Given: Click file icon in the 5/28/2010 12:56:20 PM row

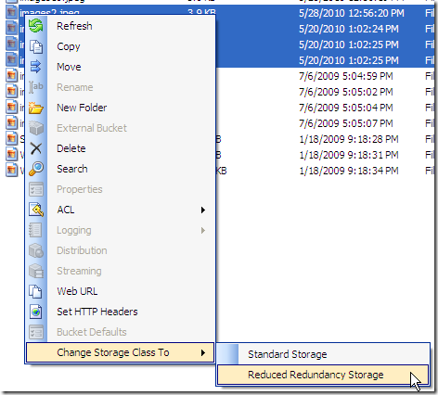Looking at the screenshot, I should coord(11,13).
